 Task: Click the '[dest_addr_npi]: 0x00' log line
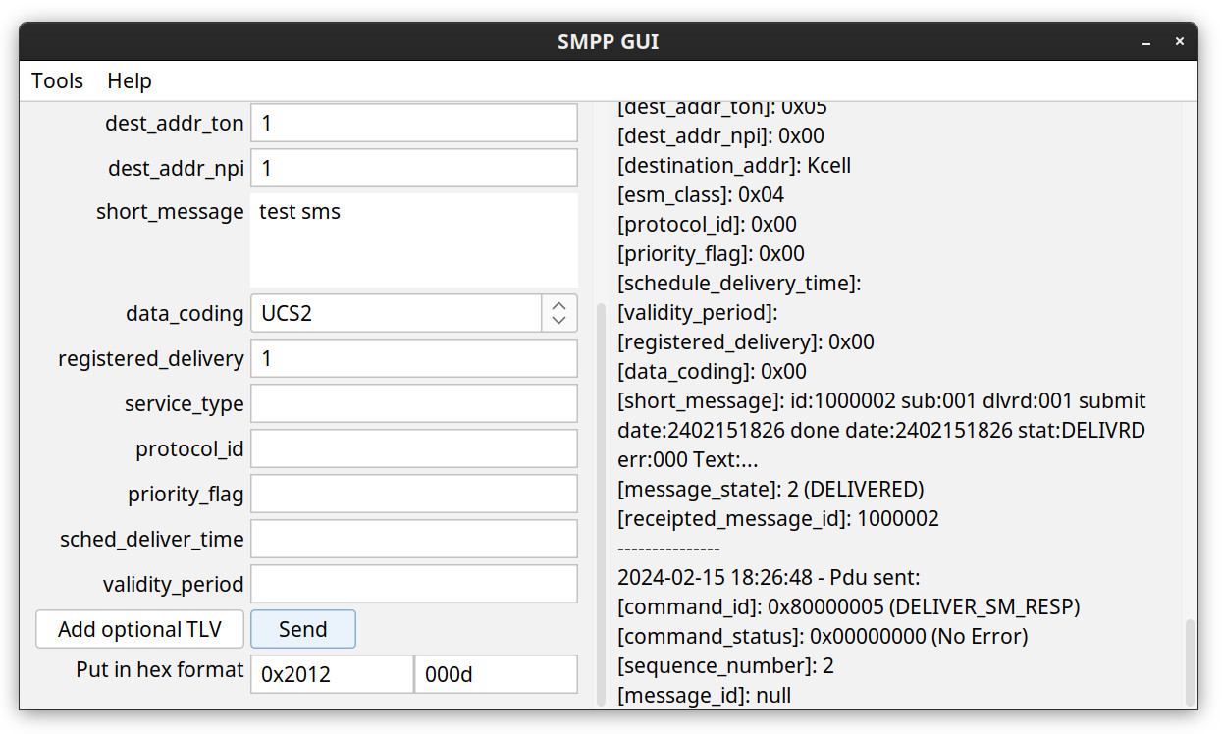720,135
